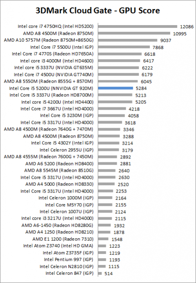Image resolution: width=196 pixels, height=283 pixels.
Task: Click the bar for Intel core i3 4000M
Action: (x=119, y=61)
